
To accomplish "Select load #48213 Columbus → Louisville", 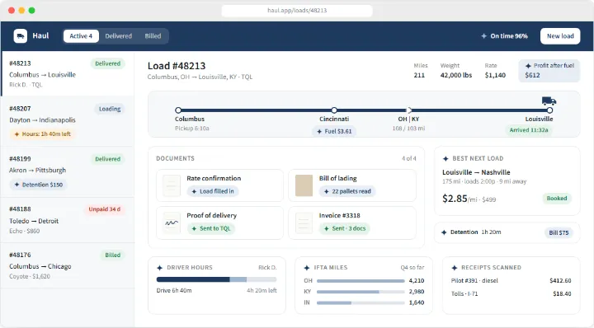I will click(x=68, y=73).
